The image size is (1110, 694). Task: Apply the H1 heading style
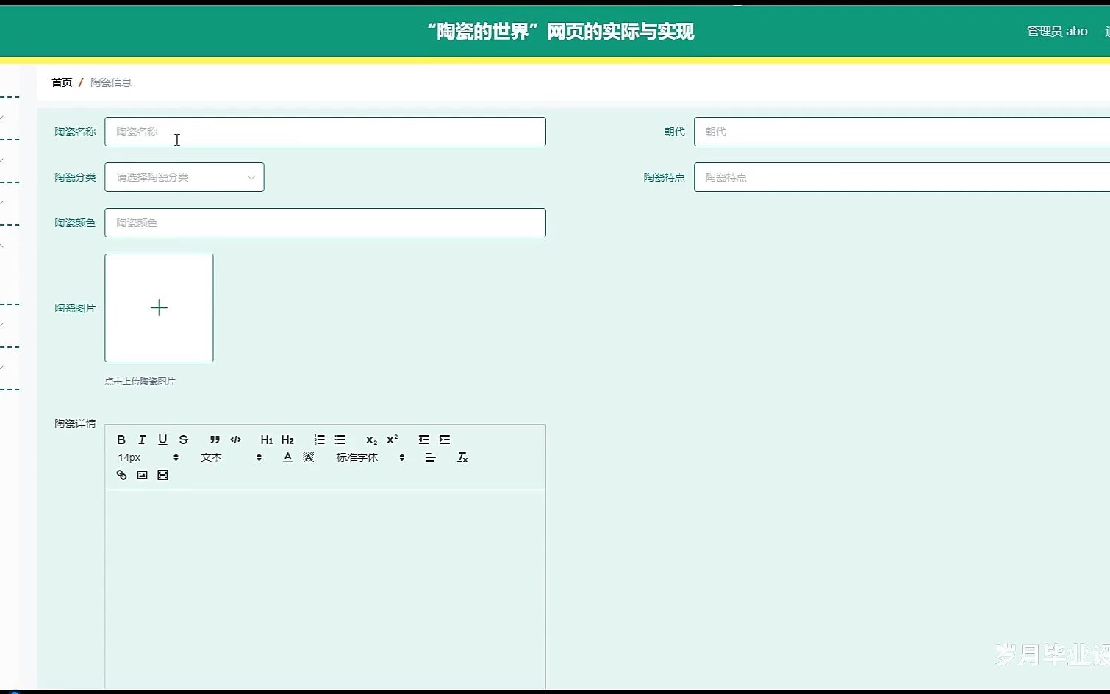click(266, 439)
